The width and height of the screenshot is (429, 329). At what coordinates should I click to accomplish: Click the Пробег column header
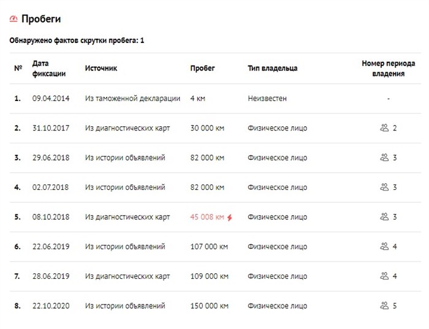click(x=202, y=68)
